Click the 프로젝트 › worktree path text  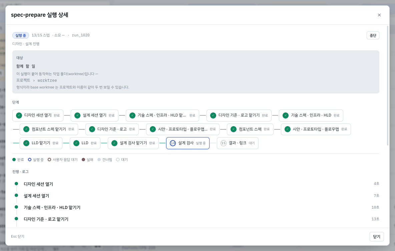(x=36, y=80)
